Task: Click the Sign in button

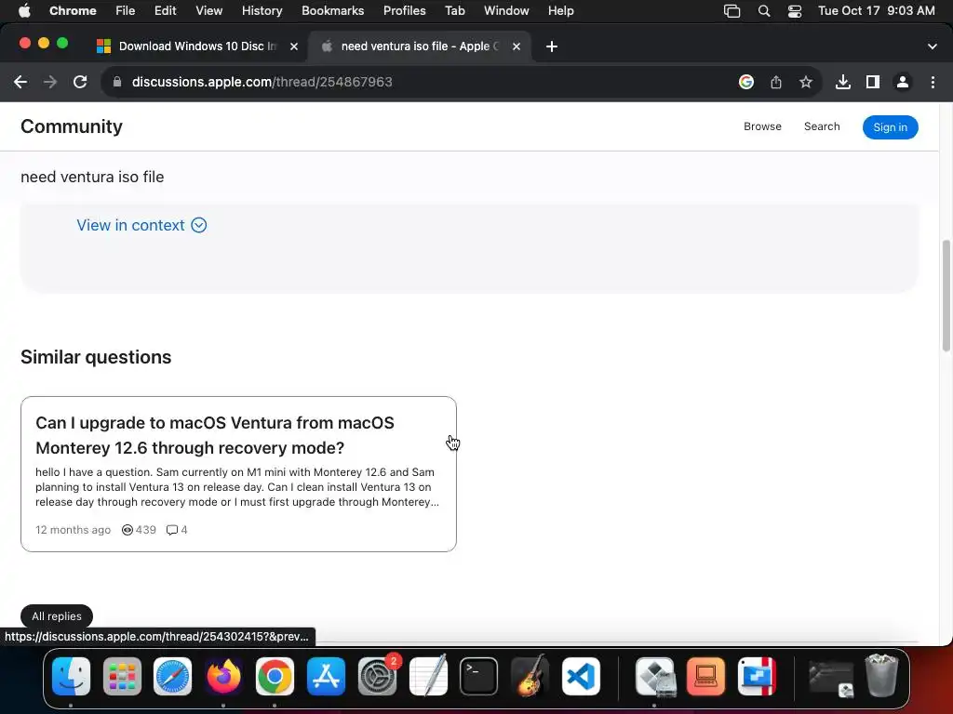Action: [x=890, y=126]
